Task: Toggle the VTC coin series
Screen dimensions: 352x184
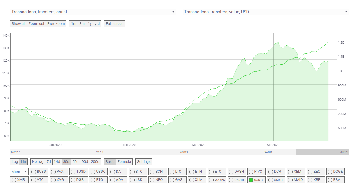Action: coord(39,180)
